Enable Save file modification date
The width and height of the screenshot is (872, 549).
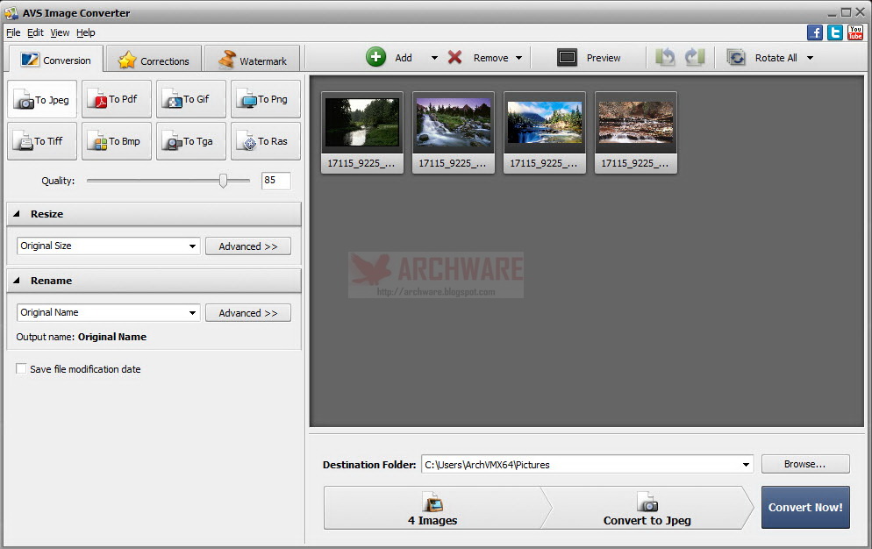tap(21, 369)
